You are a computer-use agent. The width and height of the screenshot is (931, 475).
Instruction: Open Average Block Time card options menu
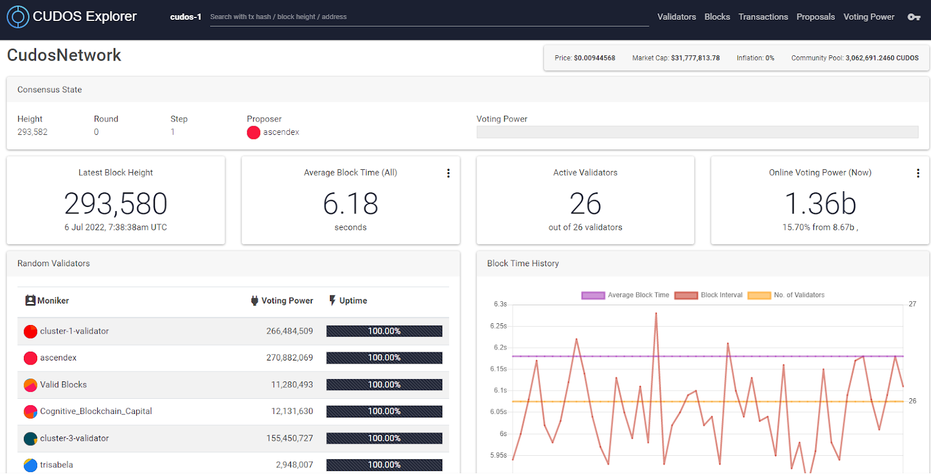click(x=448, y=173)
